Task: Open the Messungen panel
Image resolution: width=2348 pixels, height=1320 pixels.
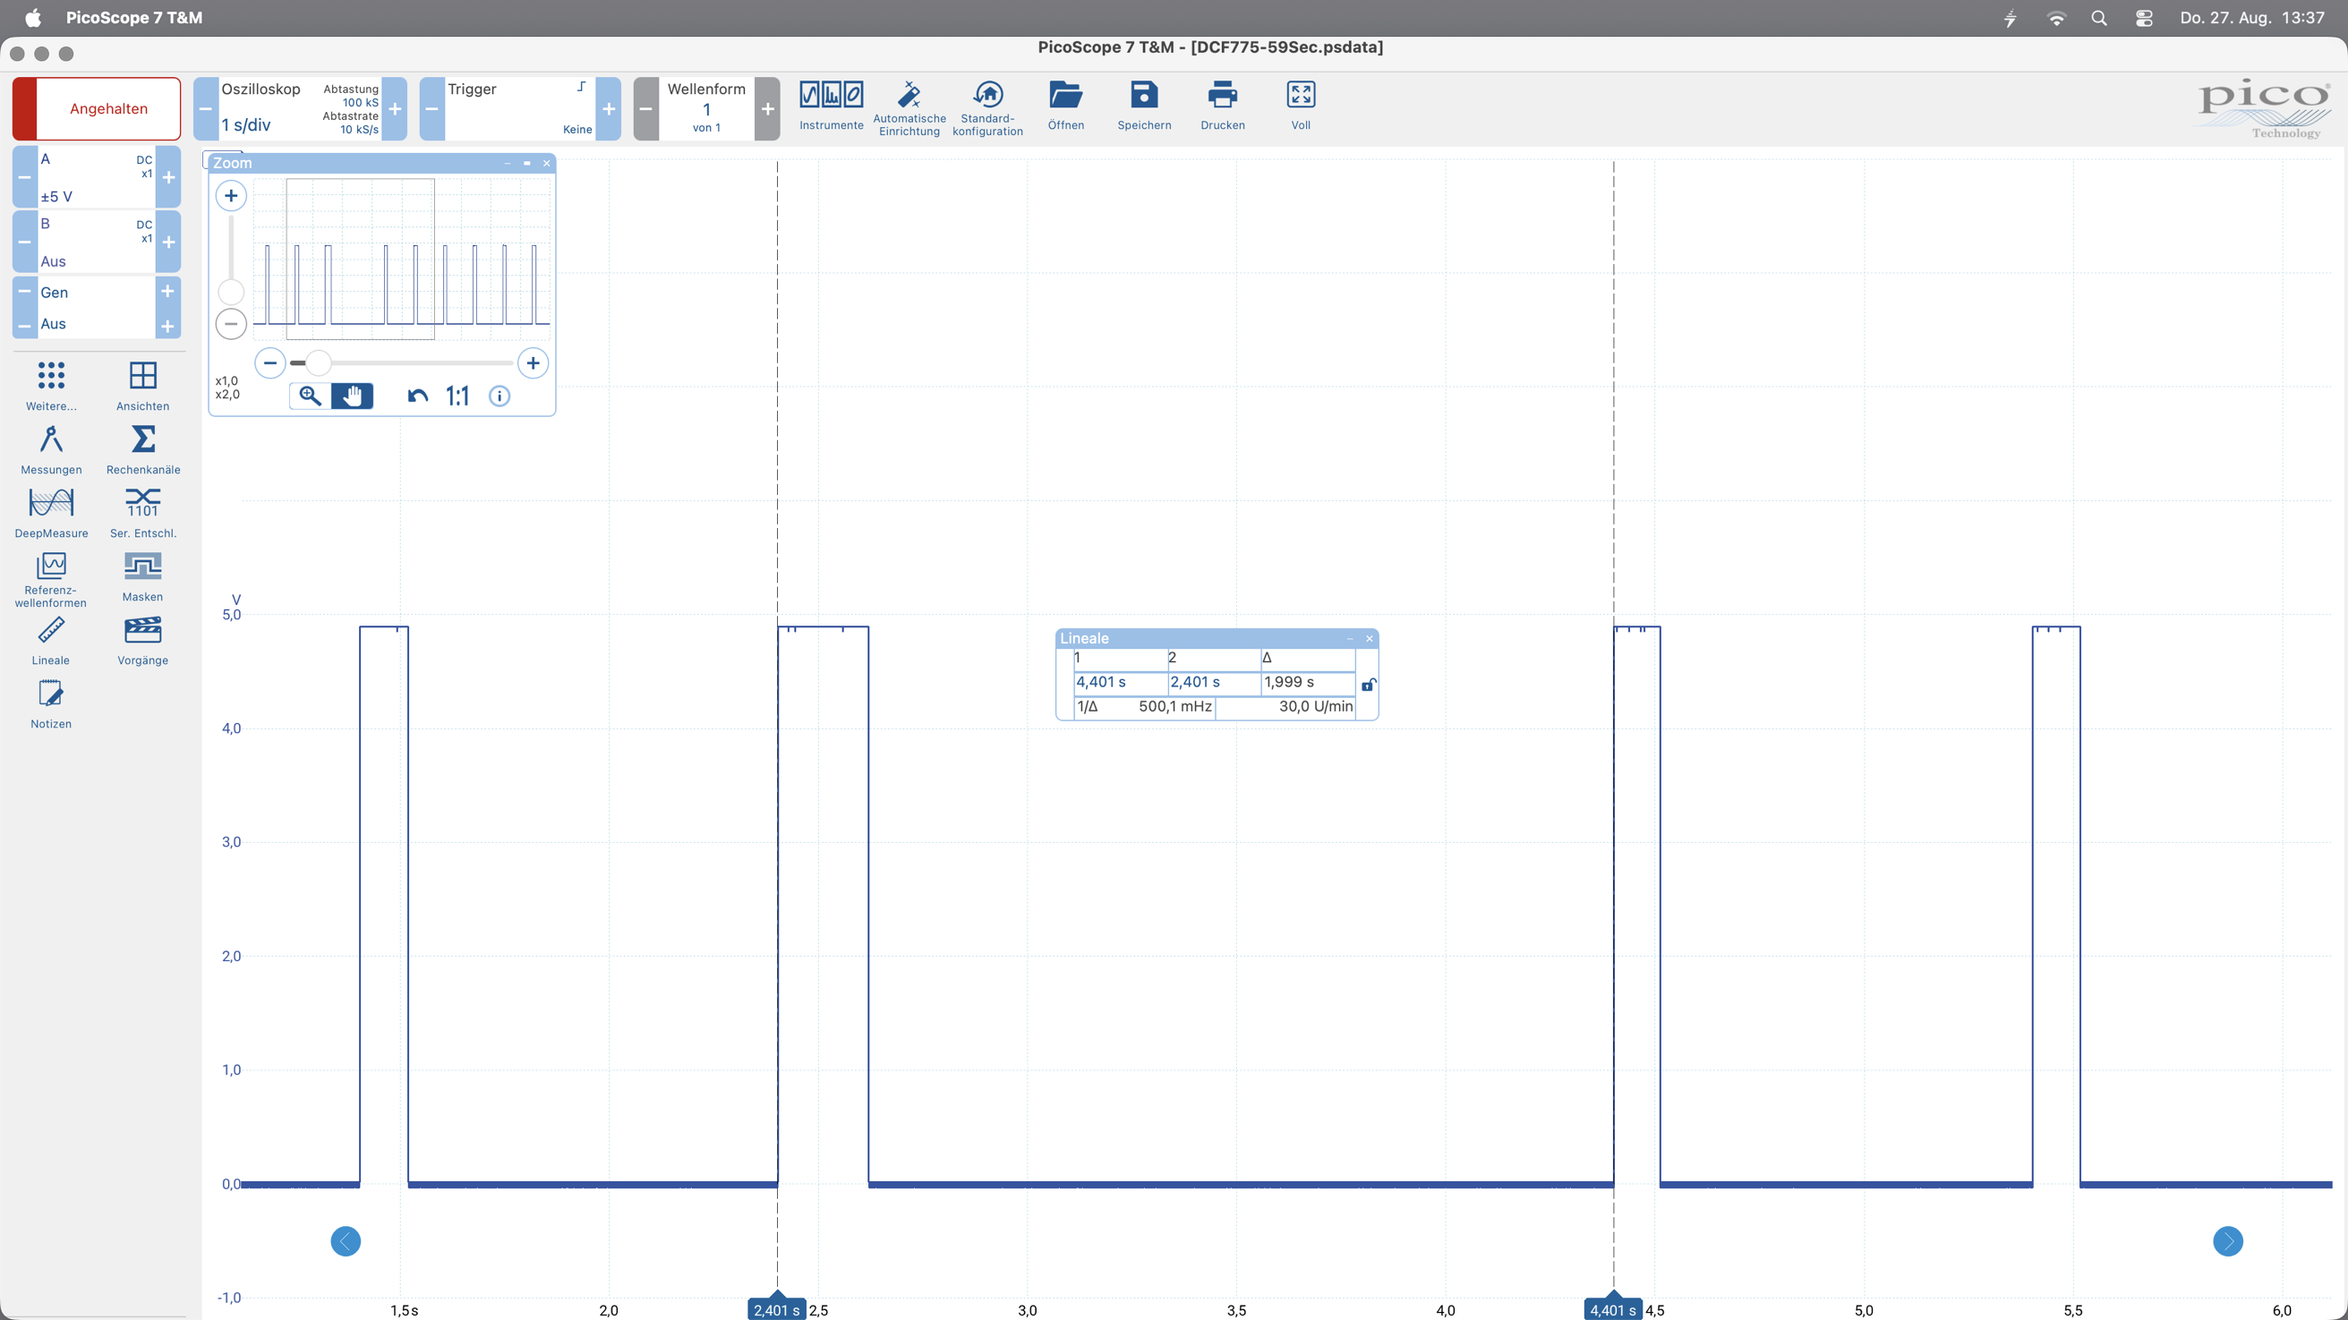Action: (x=51, y=449)
